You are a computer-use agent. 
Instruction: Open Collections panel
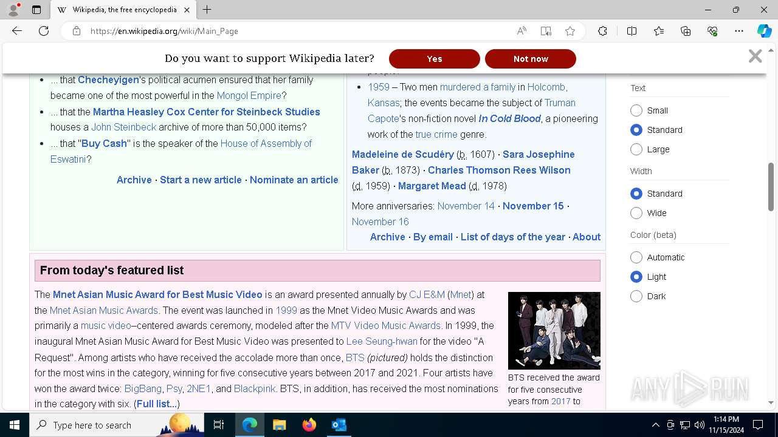tap(686, 31)
